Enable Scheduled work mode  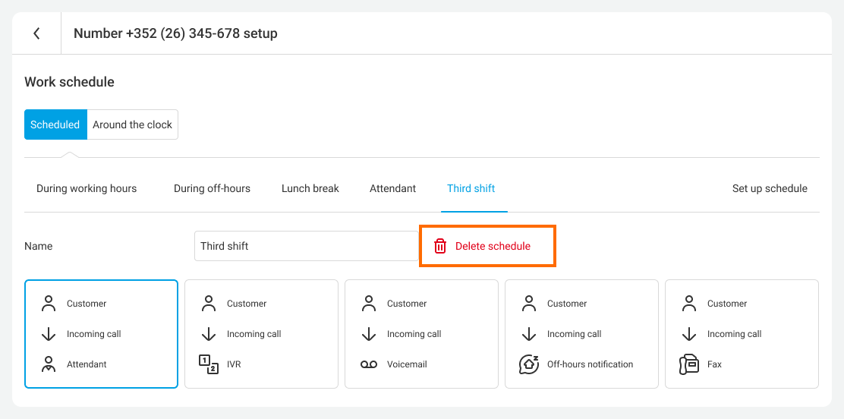coord(55,124)
